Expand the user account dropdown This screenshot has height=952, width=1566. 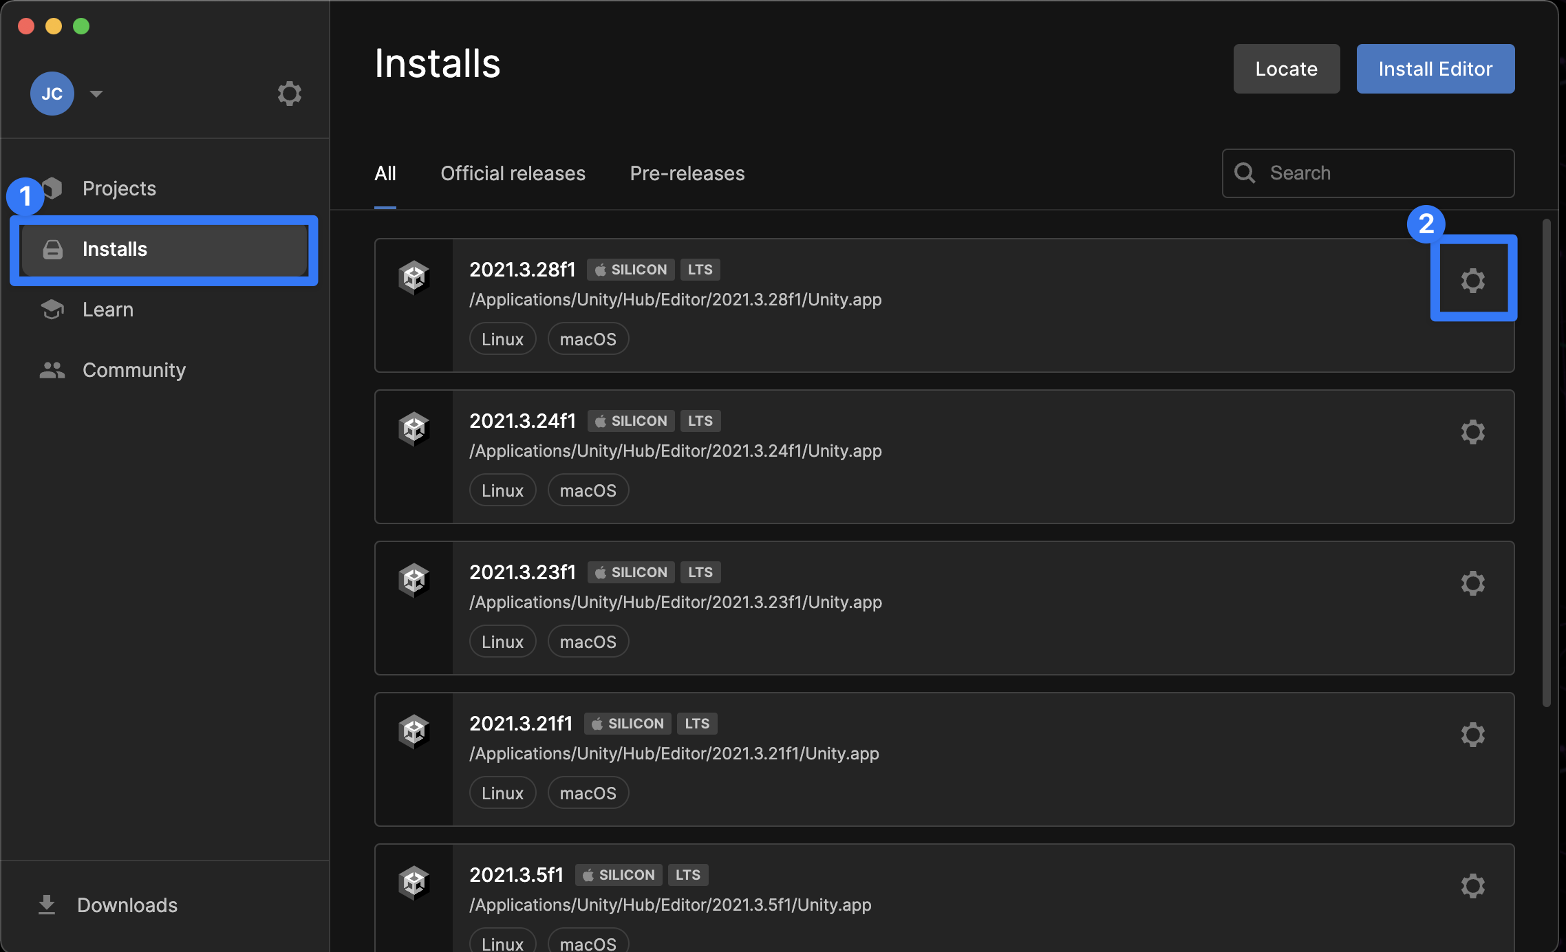[96, 91]
